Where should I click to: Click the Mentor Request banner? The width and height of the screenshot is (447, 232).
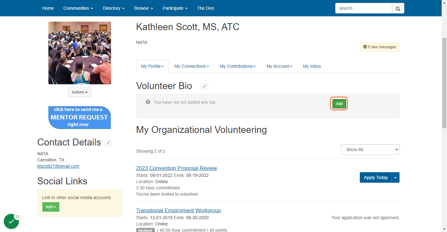tap(80, 118)
